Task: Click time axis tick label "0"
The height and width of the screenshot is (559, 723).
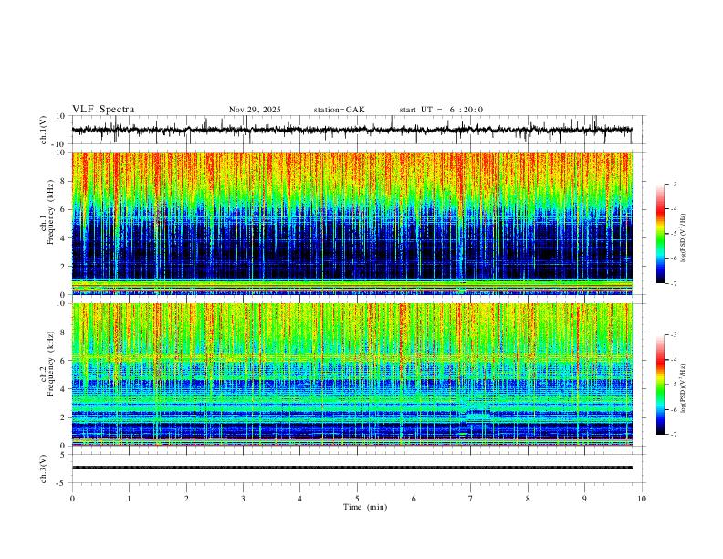Action: point(72,499)
